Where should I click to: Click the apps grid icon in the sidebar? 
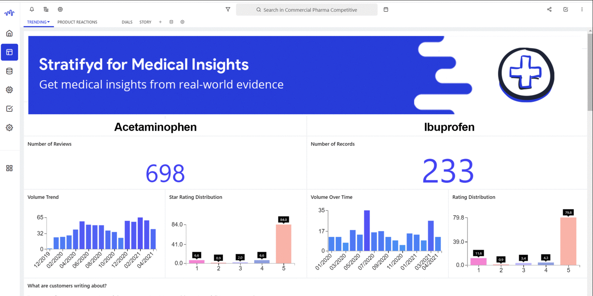pos(10,168)
